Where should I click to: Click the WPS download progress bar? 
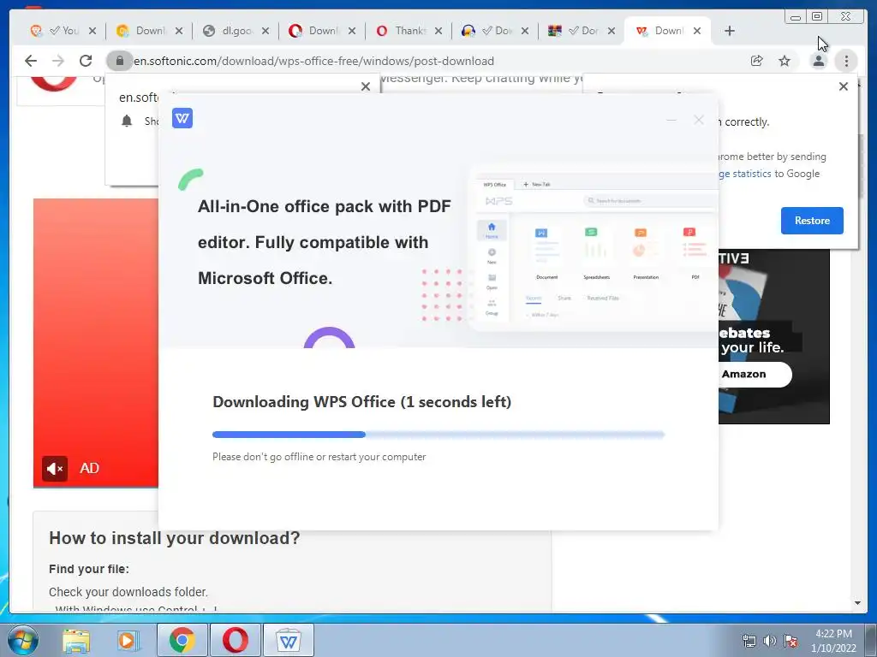click(438, 434)
